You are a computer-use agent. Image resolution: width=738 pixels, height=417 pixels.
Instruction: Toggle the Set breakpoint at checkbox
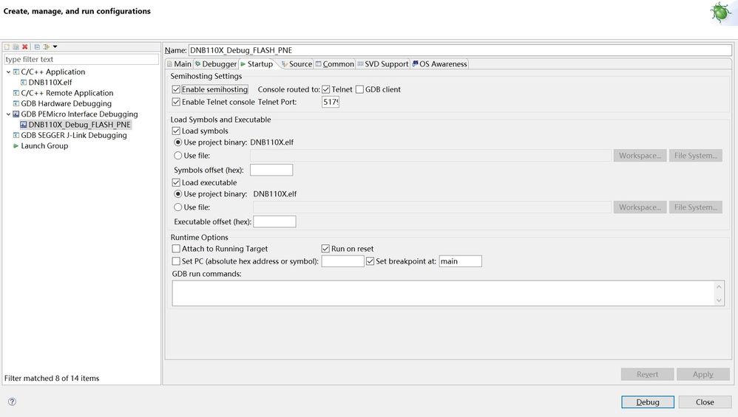pyautogui.click(x=370, y=261)
